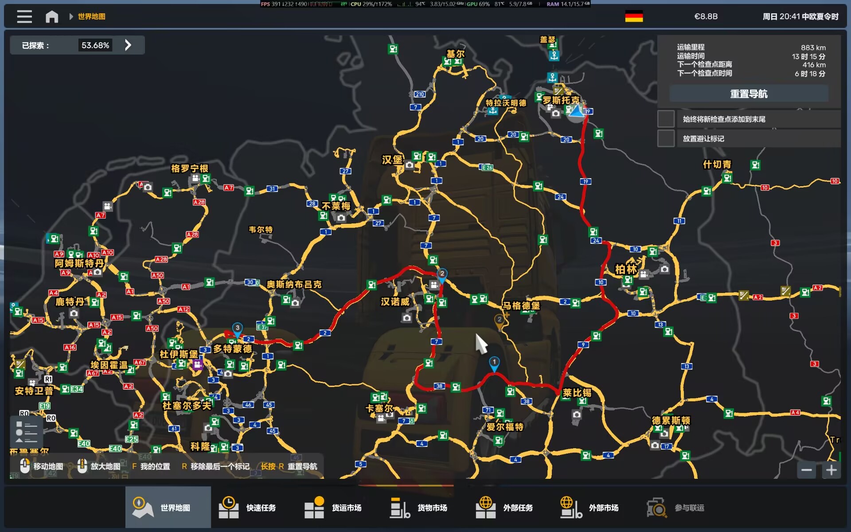
Task: Click the 莱比锡 city label
Action: pyautogui.click(x=577, y=393)
